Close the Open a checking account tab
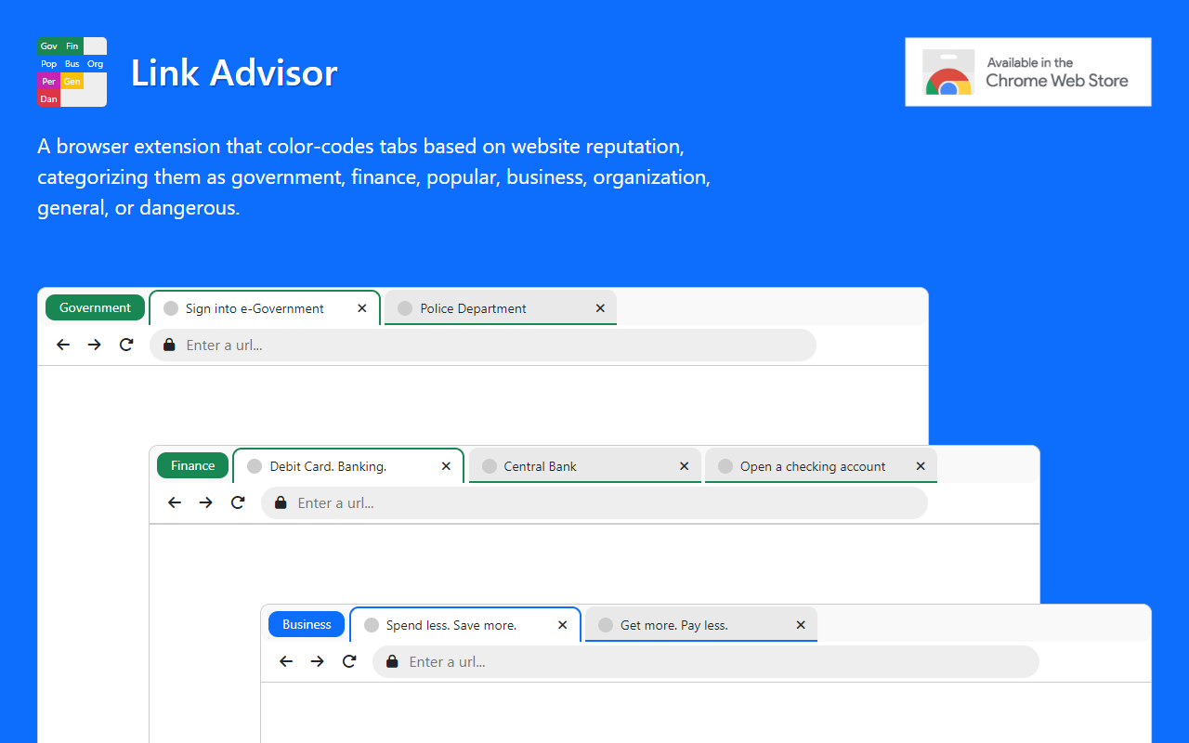The height and width of the screenshot is (743, 1189). tap(921, 466)
